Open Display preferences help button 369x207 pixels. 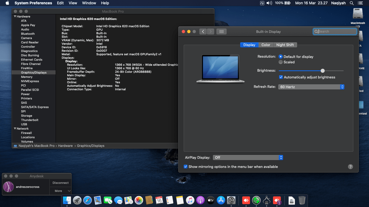pyautogui.click(x=350, y=167)
